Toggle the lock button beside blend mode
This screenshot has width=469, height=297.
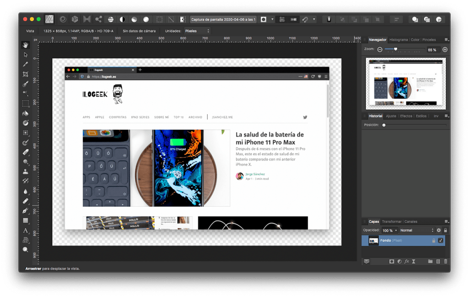[x=446, y=230]
